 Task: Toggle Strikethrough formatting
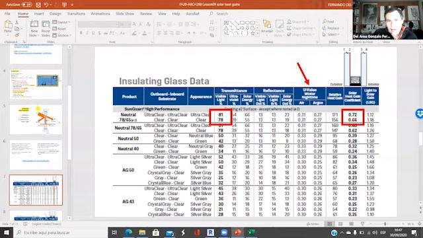[106, 33]
